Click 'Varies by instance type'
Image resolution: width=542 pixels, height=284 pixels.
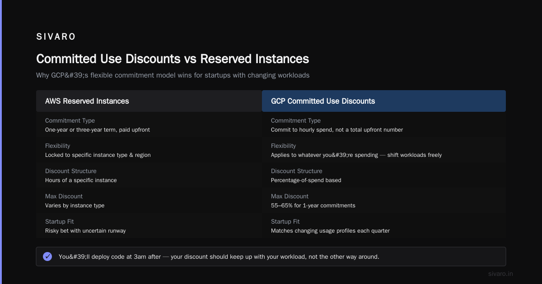point(75,206)
